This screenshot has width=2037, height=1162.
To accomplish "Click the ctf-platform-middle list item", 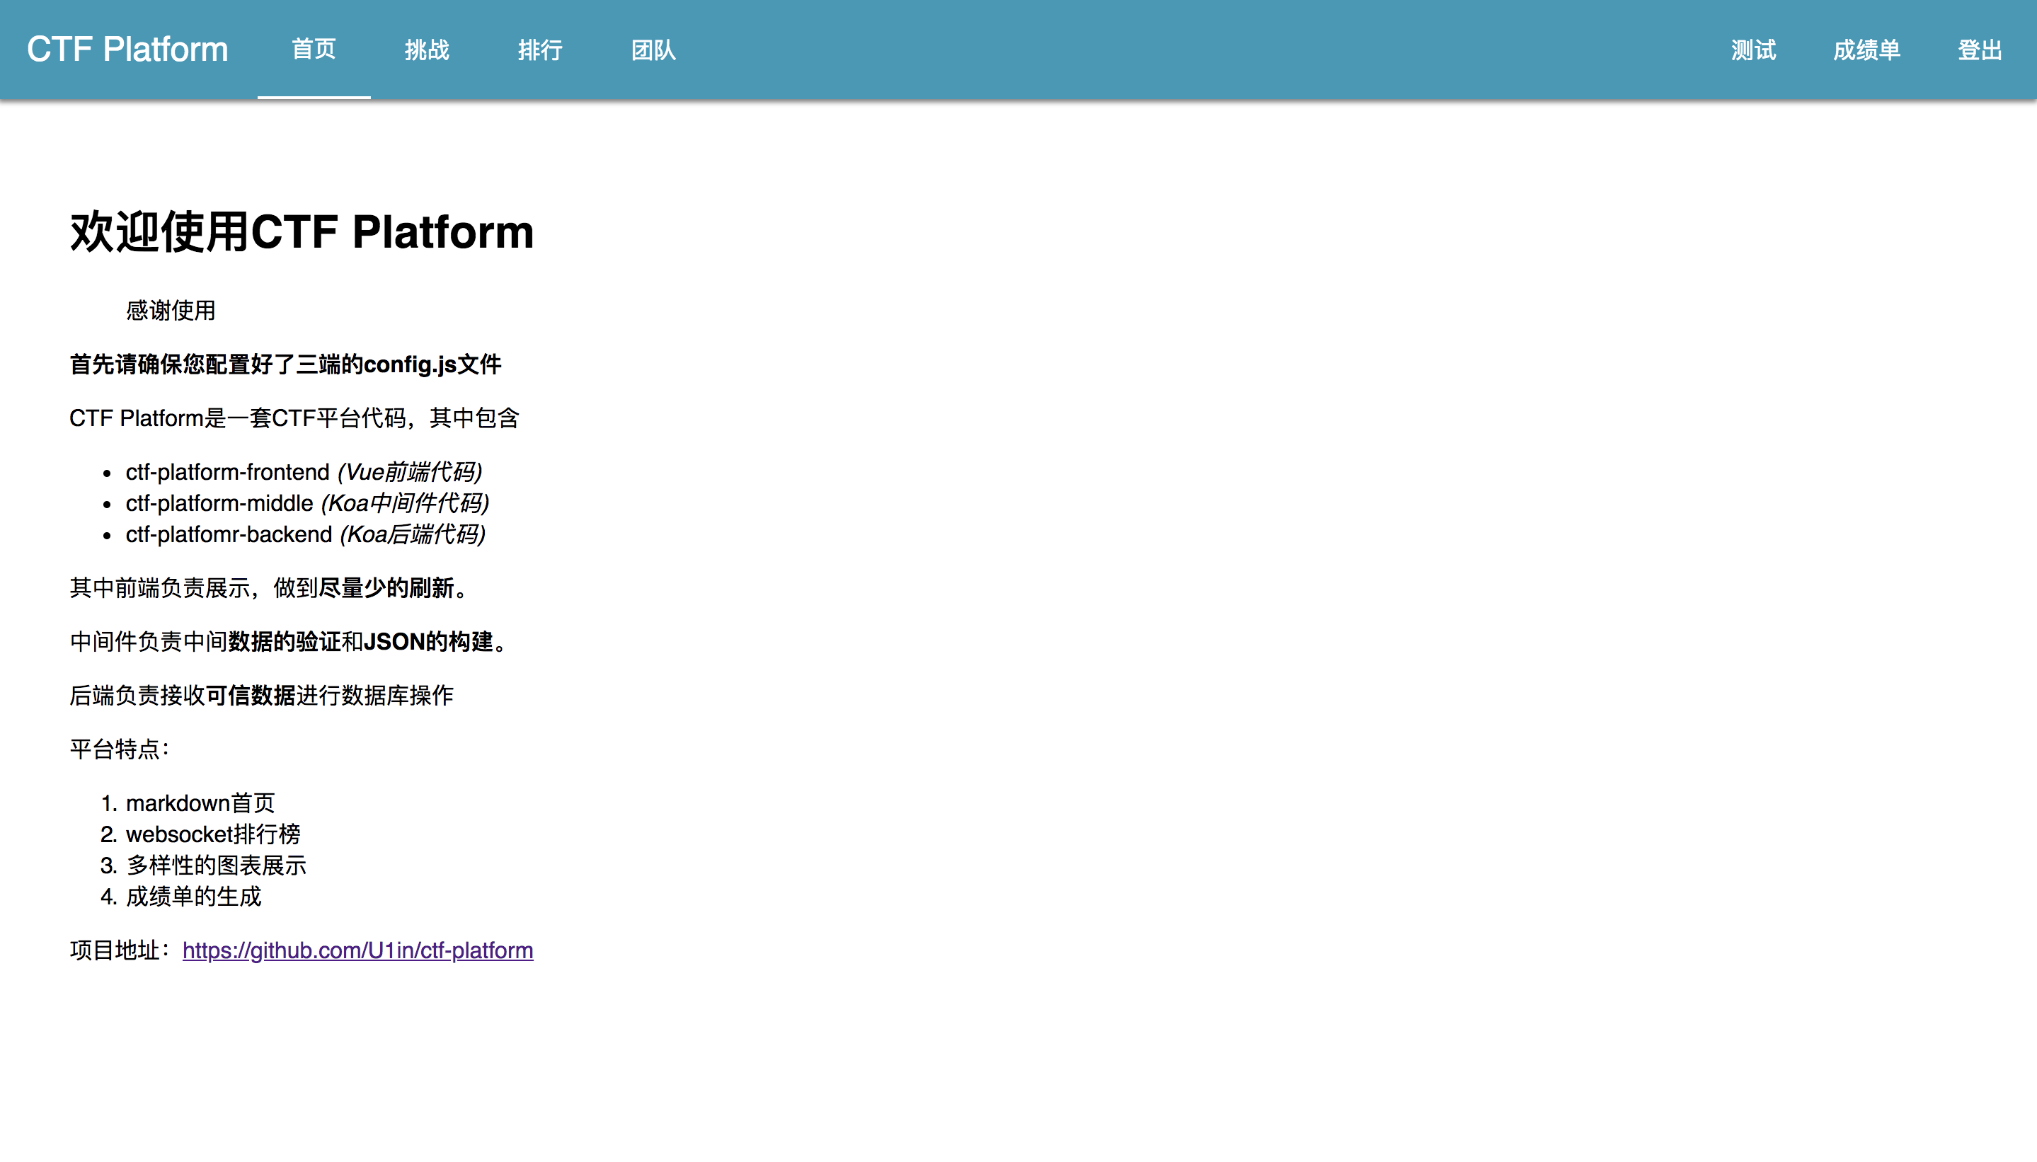I will (306, 502).
